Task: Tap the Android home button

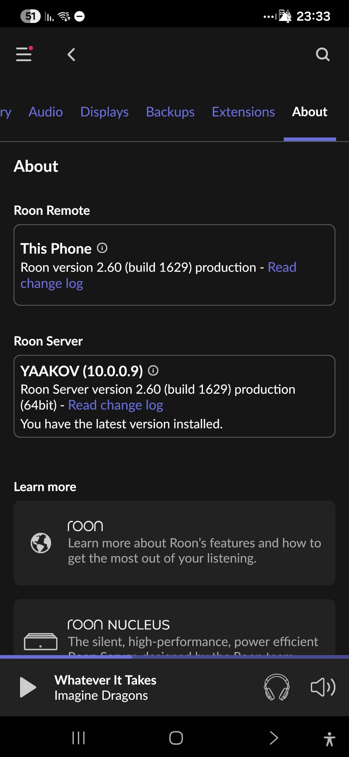Action: click(x=176, y=738)
